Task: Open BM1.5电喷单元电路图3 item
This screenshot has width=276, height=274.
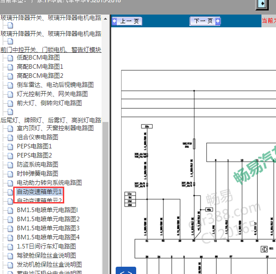Action: pos(48,228)
